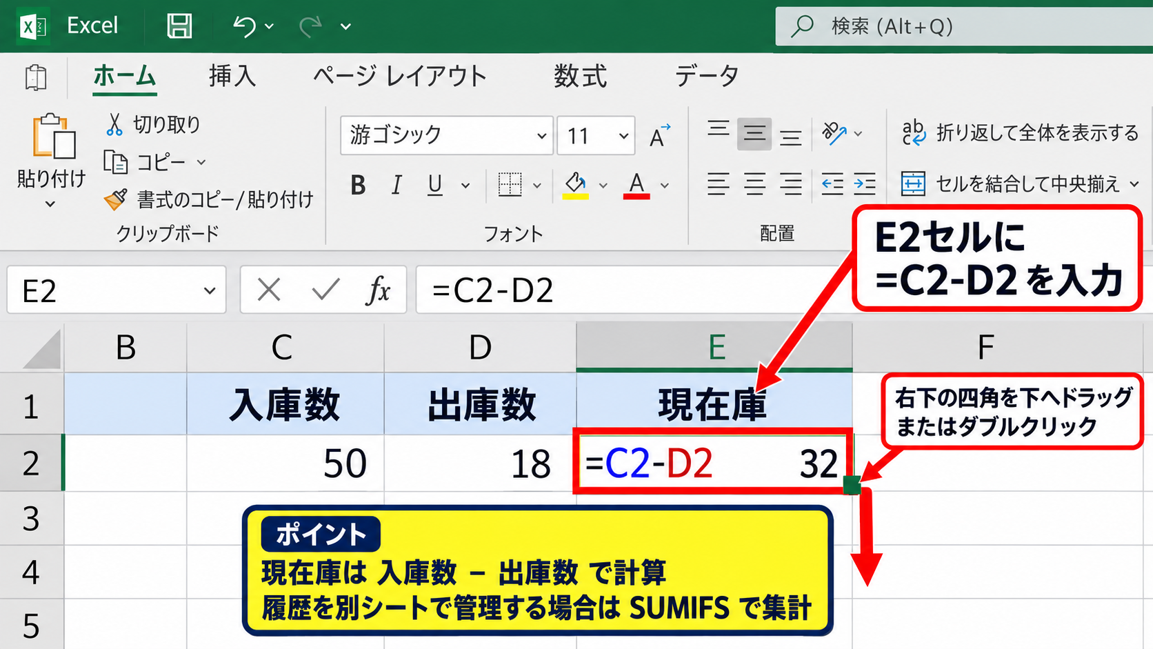This screenshot has height=649, width=1153.
Task: Expand セルを結合して中央揃え dropdown arrow
Action: 1134,184
